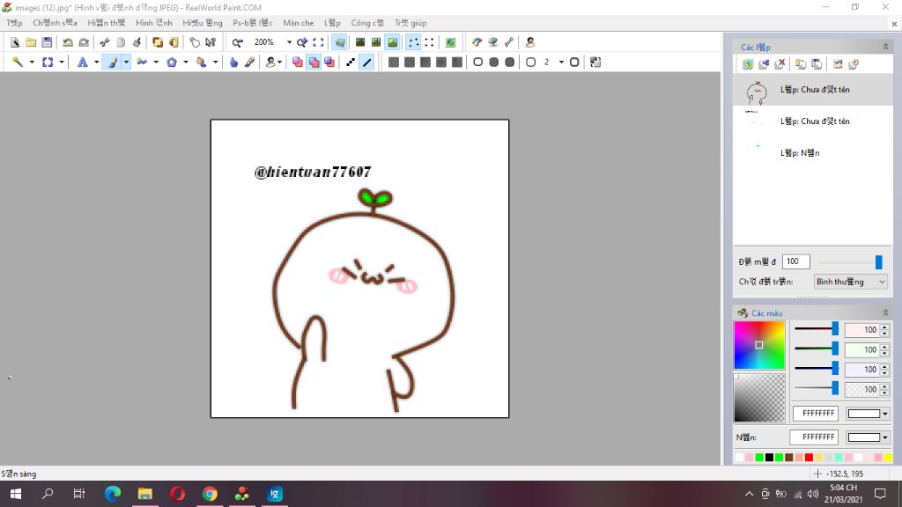This screenshot has height=507, width=902.
Task: Open File Explorer from the taskbar
Action: [145, 494]
